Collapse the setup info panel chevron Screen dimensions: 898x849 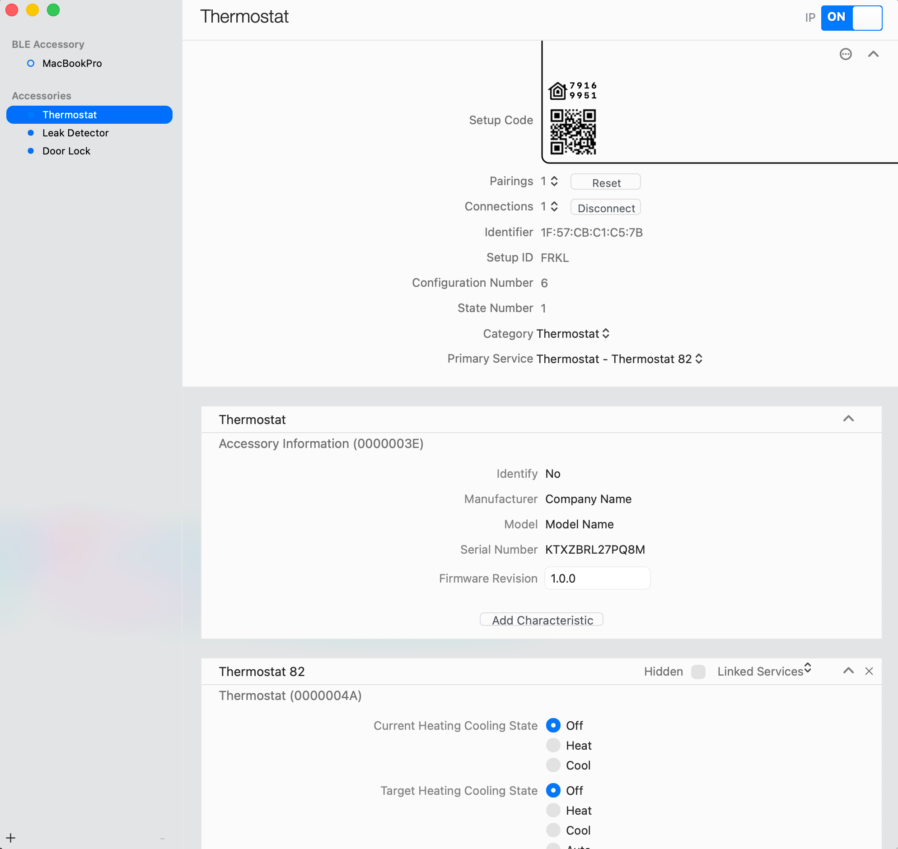[x=873, y=54]
